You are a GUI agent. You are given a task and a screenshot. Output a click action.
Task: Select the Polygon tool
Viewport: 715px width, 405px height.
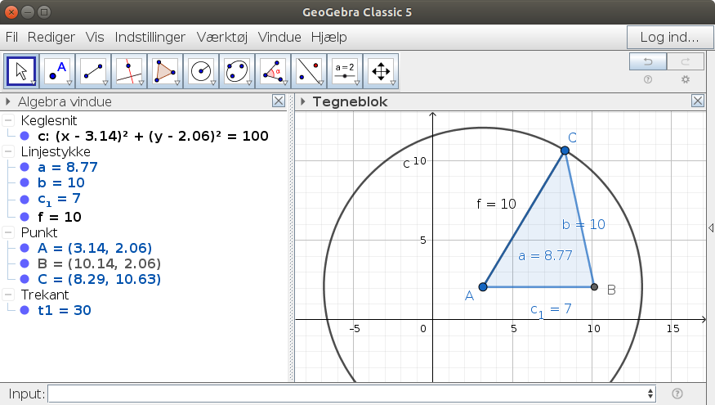(165, 71)
